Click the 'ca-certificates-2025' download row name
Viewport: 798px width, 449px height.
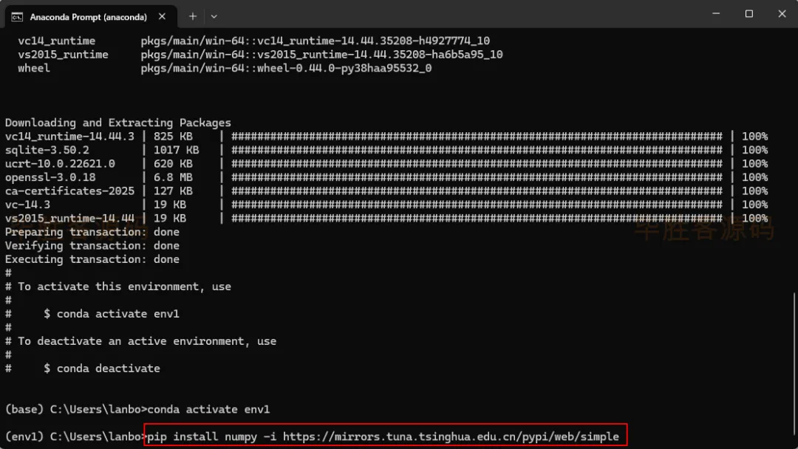click(x=69, y=191)
